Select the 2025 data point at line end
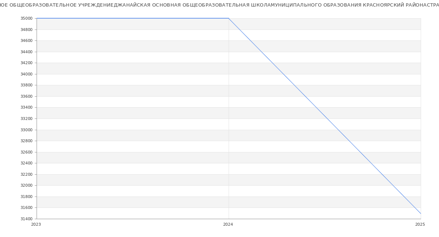439x237 pixels. [421, 213]
